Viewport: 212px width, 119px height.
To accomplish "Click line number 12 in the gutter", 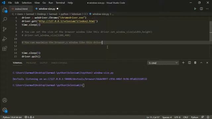I will [x=16, y=46].
